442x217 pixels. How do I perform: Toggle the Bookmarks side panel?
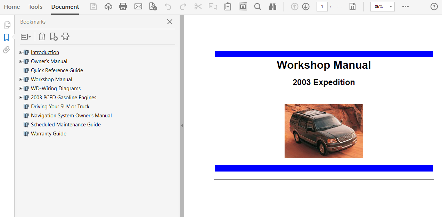pyautogui.click(x=7, y=37)
